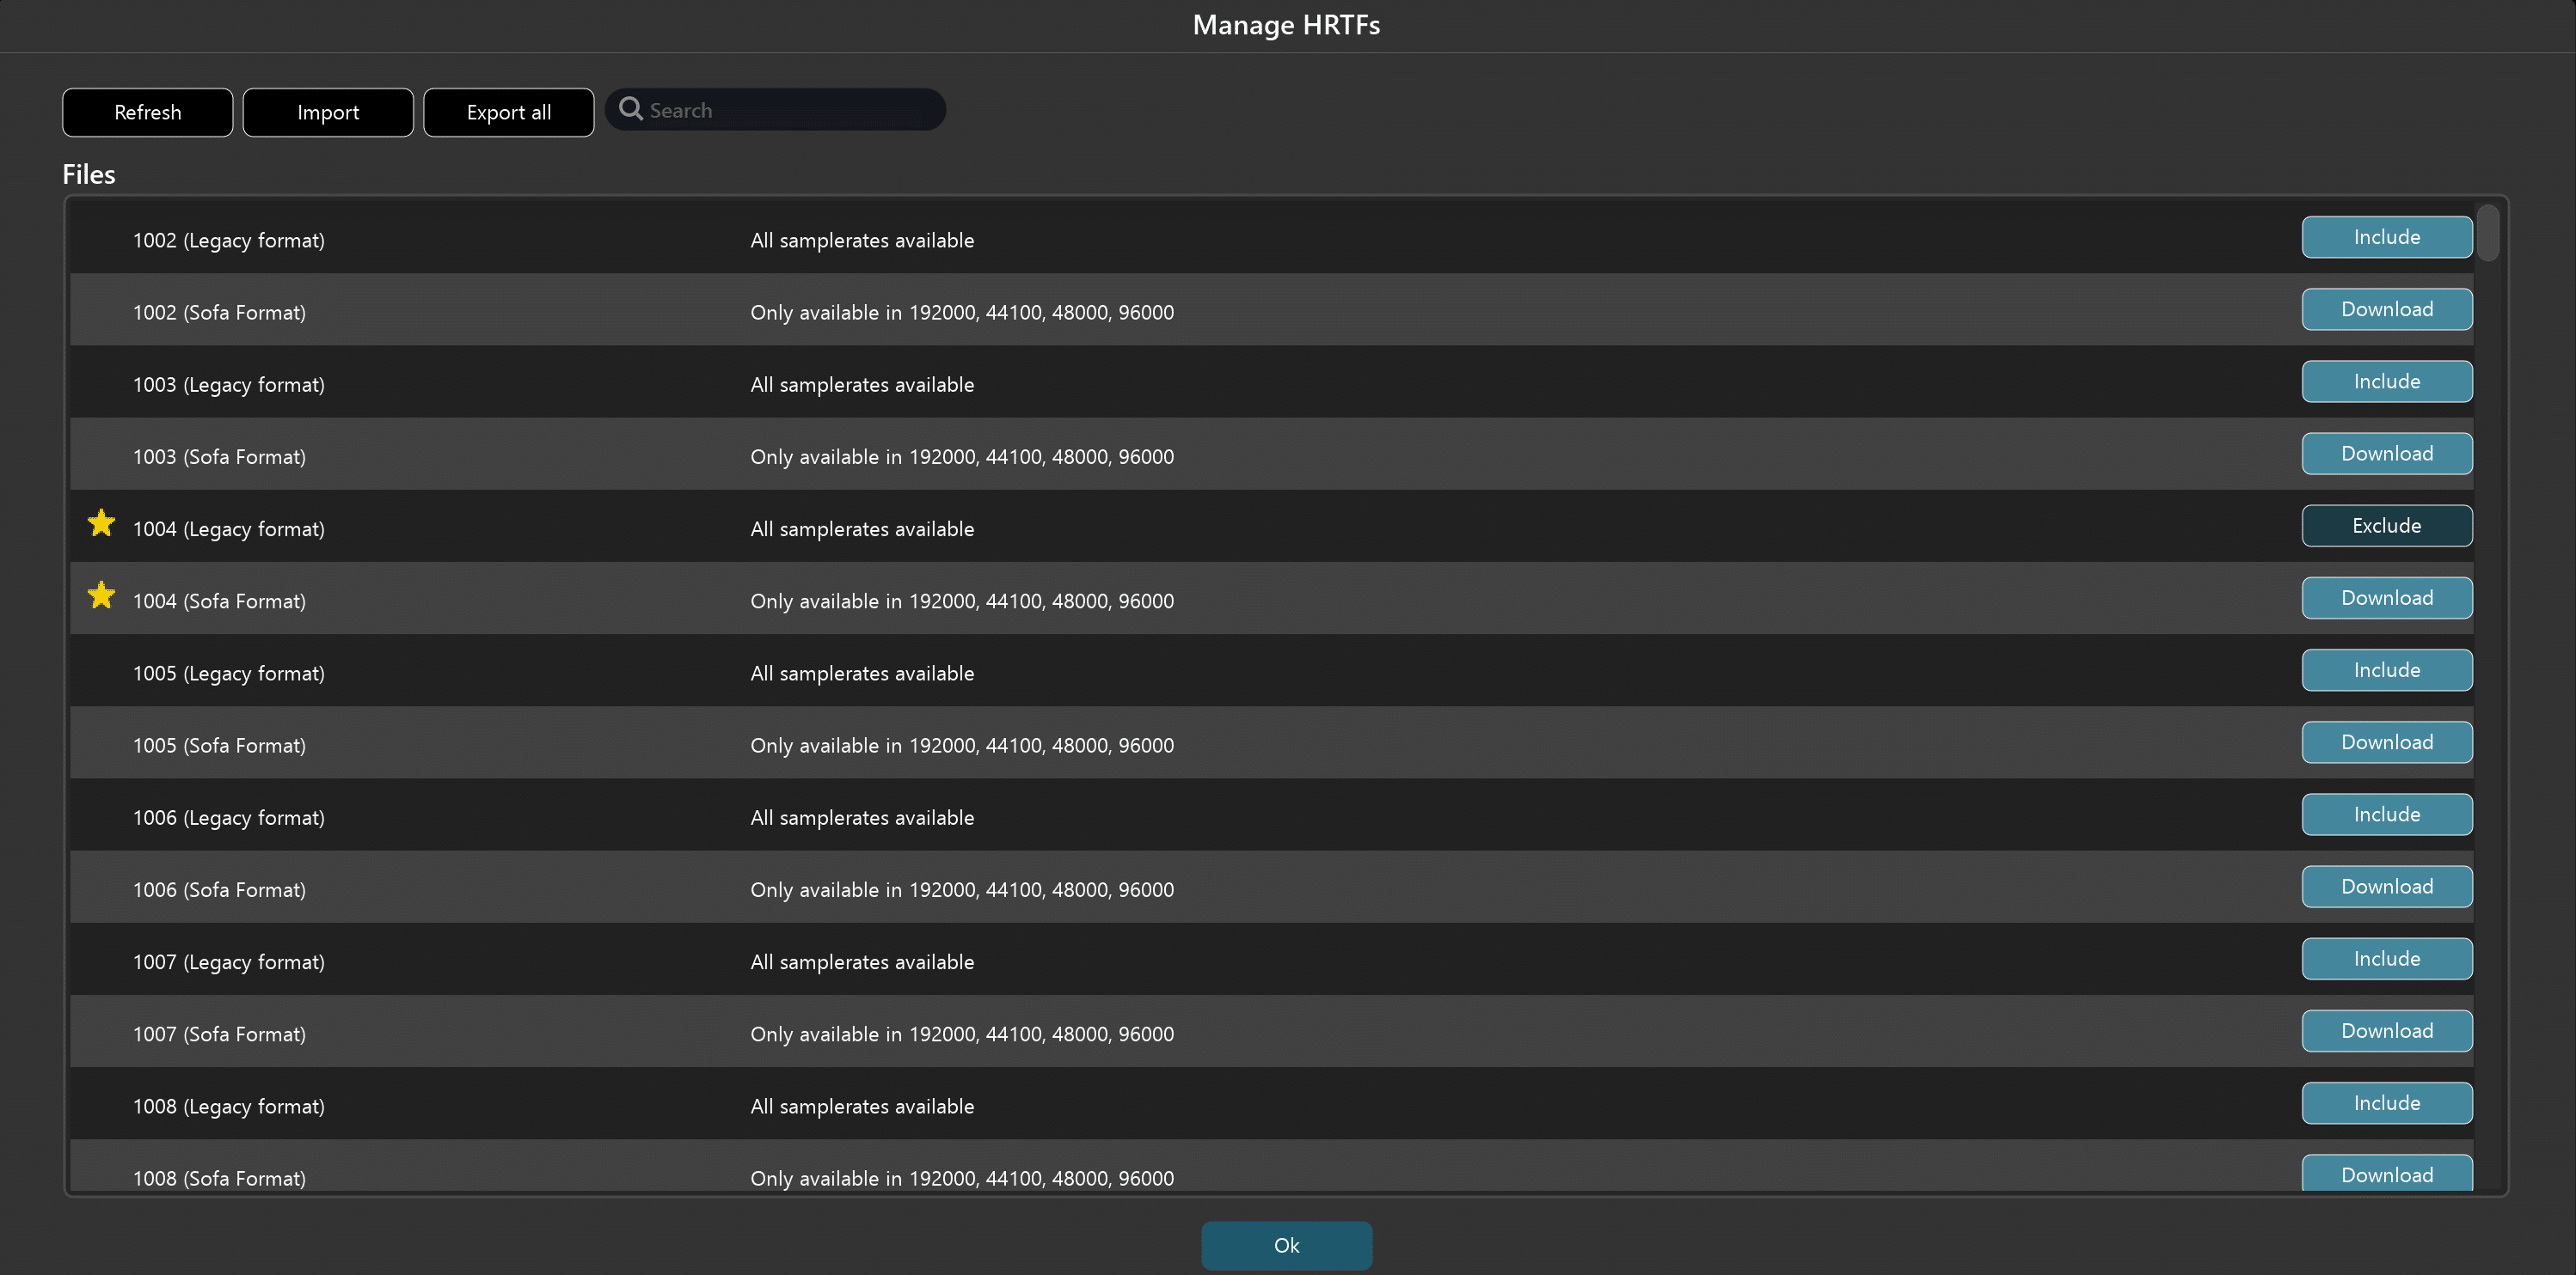Click Export all

[508, 112]
